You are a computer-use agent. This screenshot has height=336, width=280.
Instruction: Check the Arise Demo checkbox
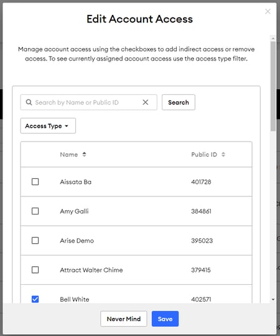coord(35,241)
